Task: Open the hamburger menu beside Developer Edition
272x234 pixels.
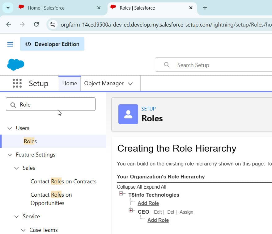Action: click(x=10, y=44)
